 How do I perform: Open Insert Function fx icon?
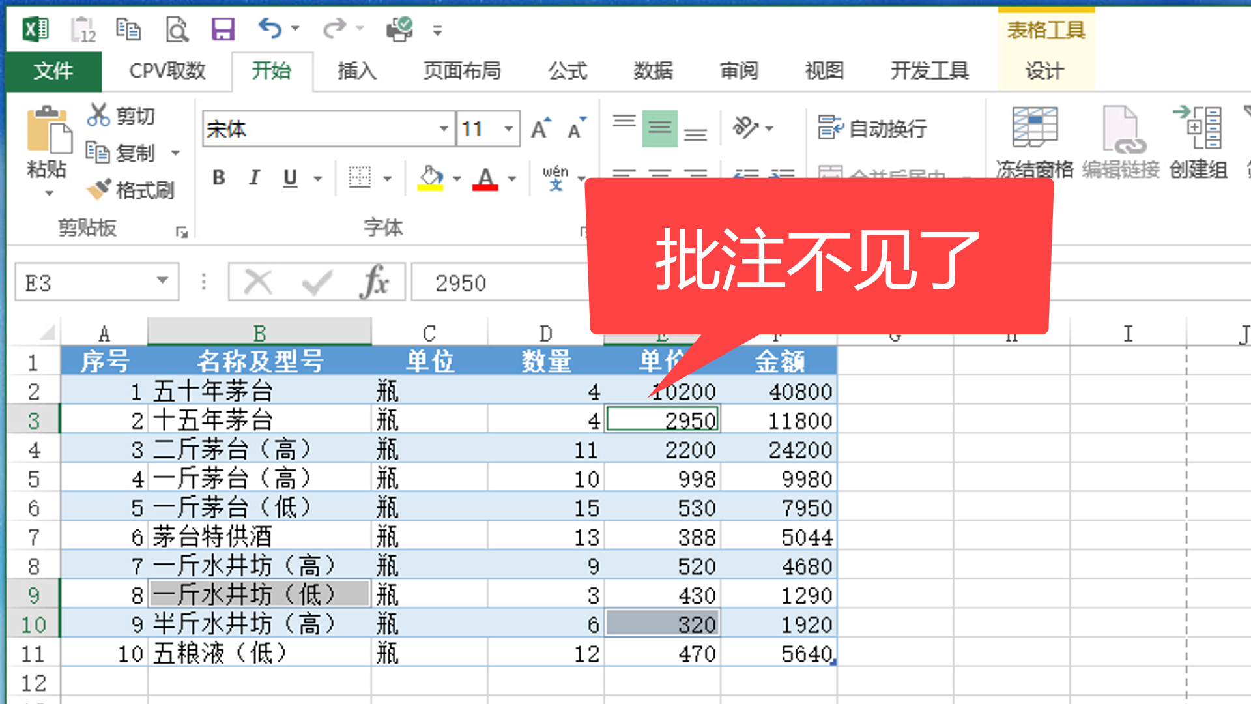tap(374, 282)
